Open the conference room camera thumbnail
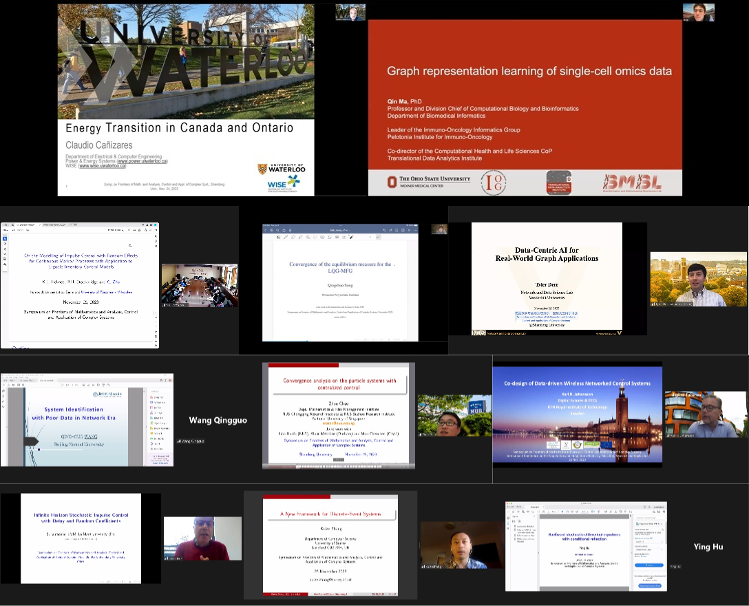The image size is (749, 606). [x=199, y=285]
